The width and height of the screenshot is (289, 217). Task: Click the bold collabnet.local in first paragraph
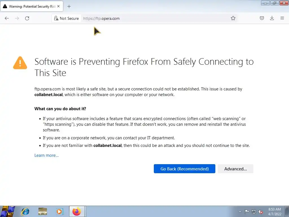click(x=49, y=95)
